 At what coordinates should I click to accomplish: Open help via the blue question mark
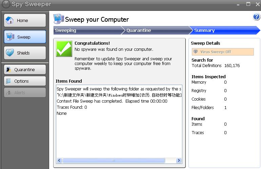256,17
